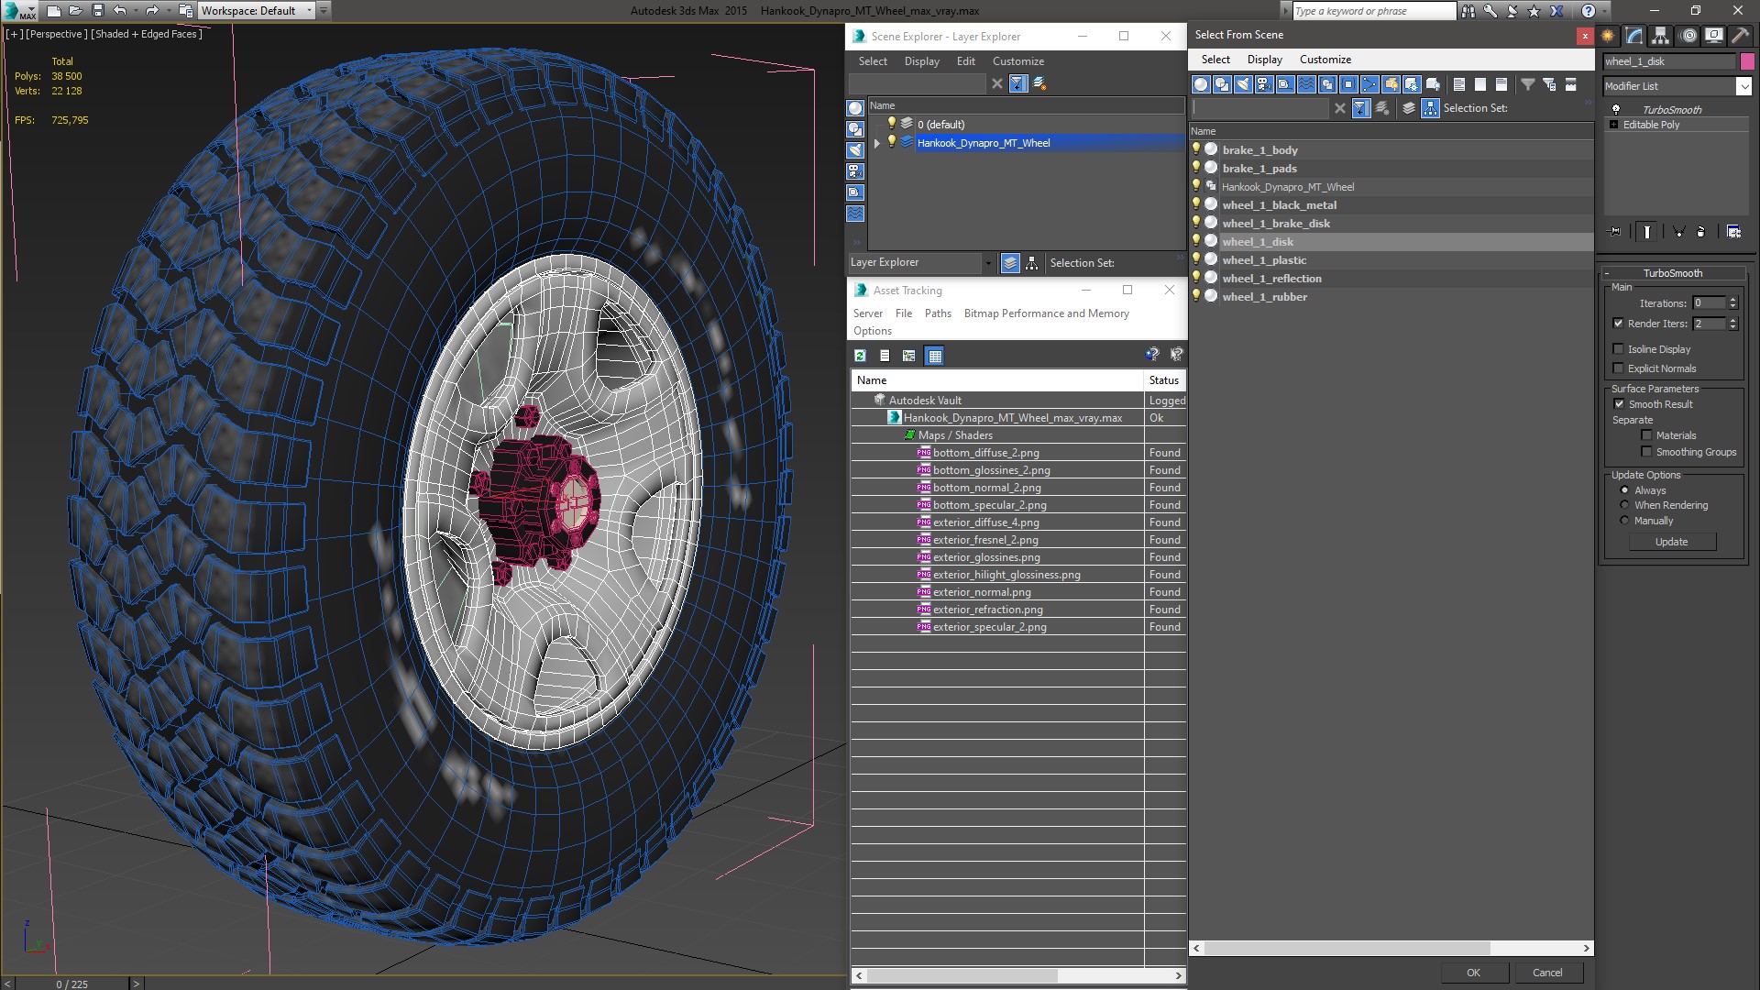This screenshot has width=1760, height=990.
Task: Expand the Editable Poly stack entry
Action: click(x=1613, y=125)
